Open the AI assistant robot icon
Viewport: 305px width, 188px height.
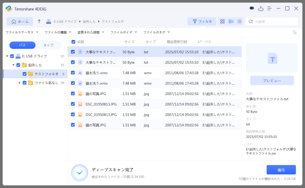pos(251,8)
